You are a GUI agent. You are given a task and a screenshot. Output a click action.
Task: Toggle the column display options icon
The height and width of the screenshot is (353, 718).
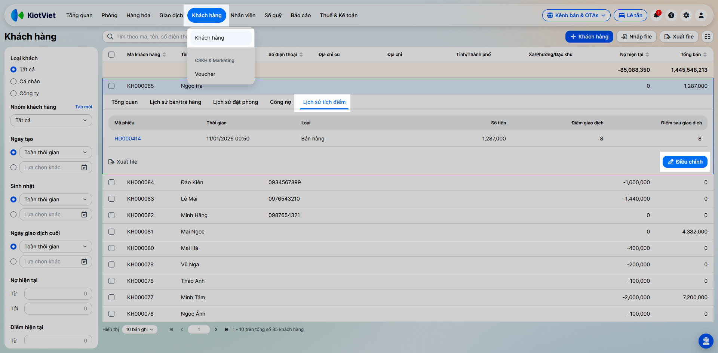(x=707, y=37)
